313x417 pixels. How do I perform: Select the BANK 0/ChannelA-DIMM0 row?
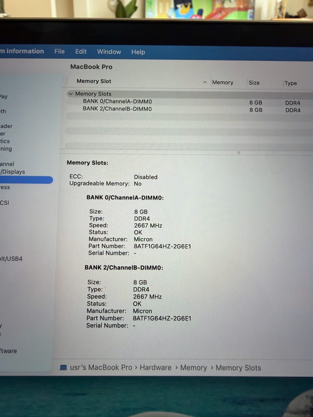tap(189, 102)
